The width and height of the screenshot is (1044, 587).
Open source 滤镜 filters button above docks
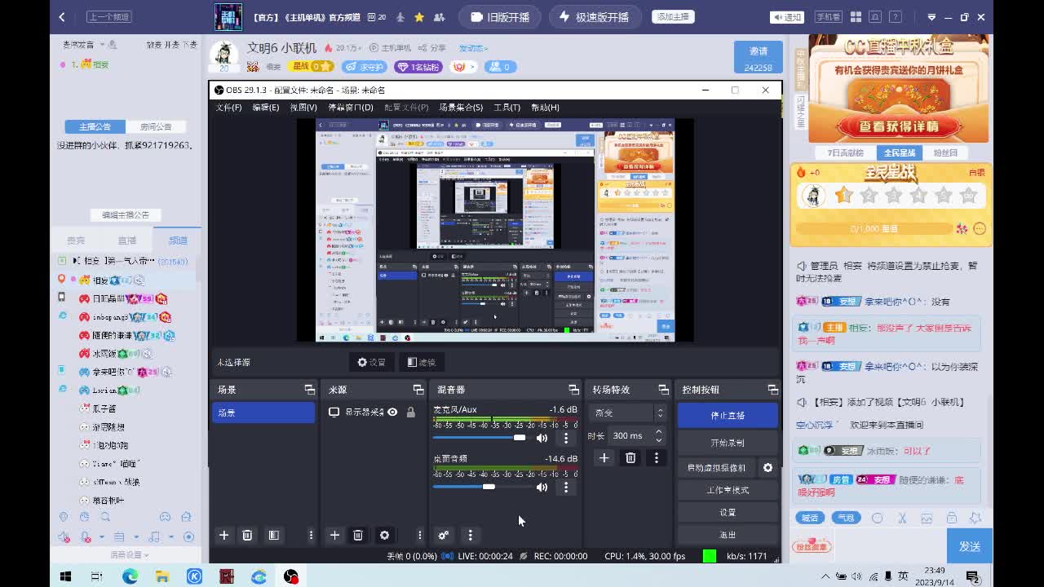(x=422, y=362)
